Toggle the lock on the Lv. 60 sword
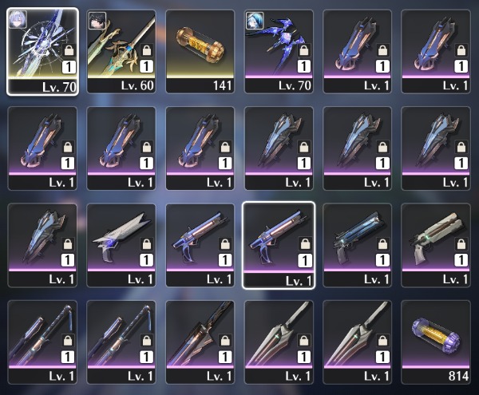479x395 pixels. 147,50
